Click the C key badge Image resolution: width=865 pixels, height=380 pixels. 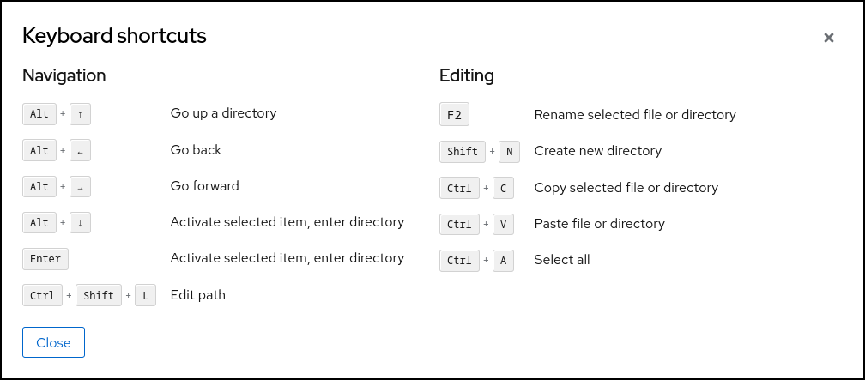click(x=503, y=188)
